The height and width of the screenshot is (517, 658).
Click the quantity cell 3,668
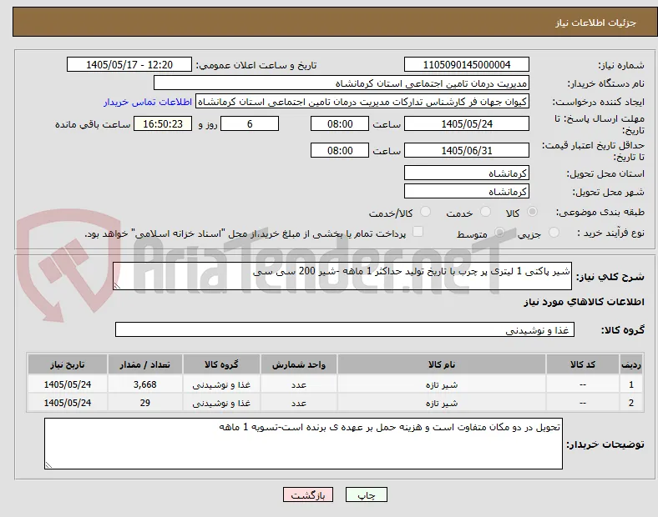(x=144, y=384)
